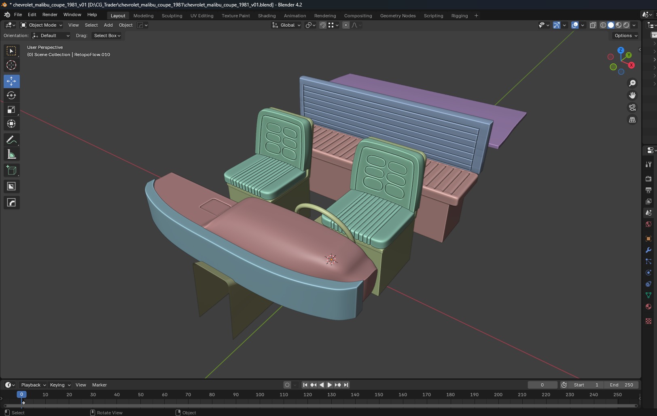
Task: Toggle auto keying record button
Action: coord(287,385)
